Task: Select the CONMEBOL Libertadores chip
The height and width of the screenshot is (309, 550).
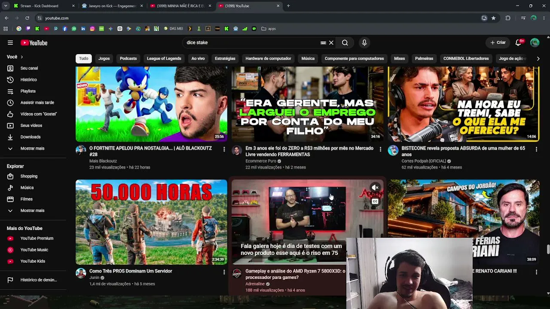Action: click(x=466, y=58)
